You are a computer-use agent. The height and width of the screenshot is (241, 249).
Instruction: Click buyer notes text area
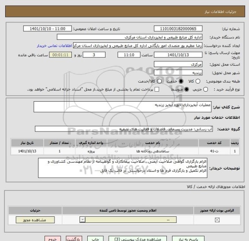(123, 168)
